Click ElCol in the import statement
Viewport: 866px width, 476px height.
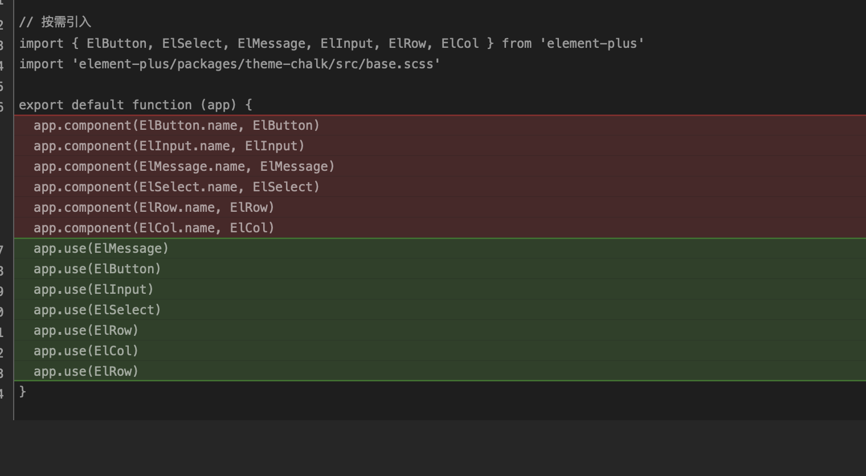(x=460, y=44)
